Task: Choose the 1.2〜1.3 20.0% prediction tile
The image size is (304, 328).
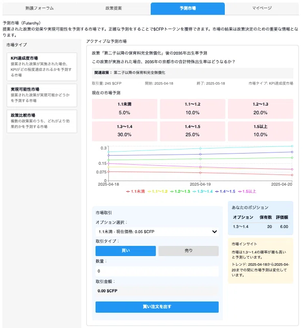Action: coord(261,109)
